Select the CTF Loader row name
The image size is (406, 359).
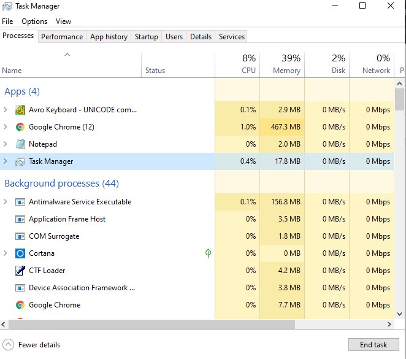(47, 271)
